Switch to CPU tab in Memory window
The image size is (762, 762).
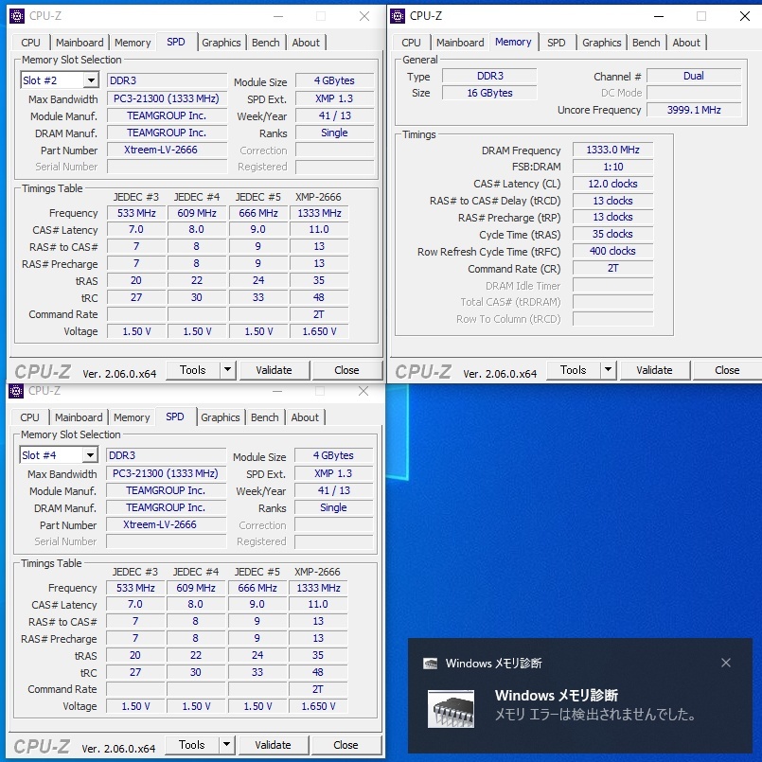(x=411, y=43)
